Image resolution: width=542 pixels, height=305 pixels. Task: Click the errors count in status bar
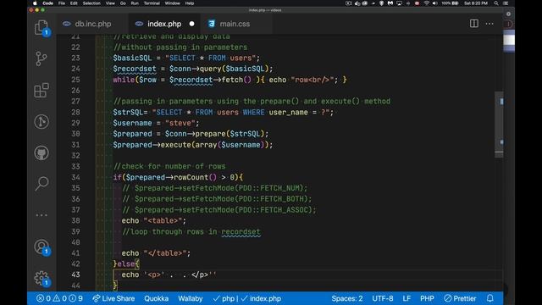43,298
